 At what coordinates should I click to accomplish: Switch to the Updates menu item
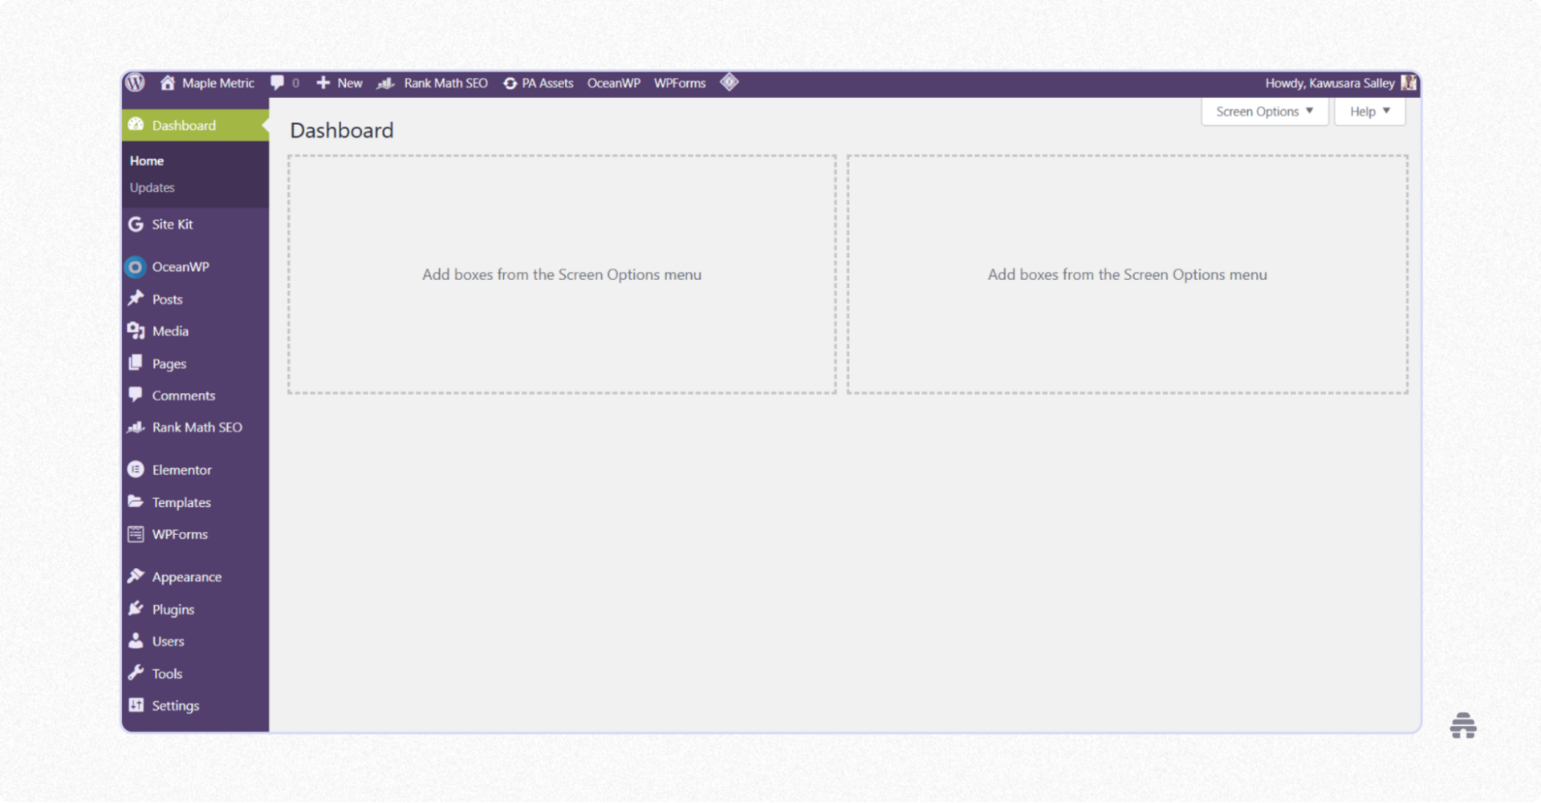(x=151, y=187)
